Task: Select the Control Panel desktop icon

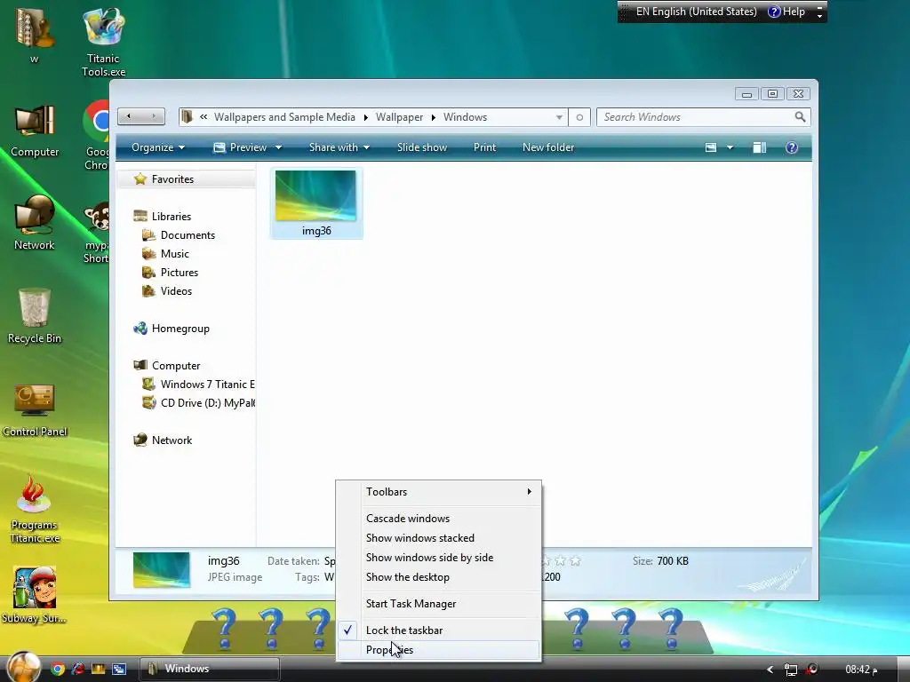Action: click(35, 409)
